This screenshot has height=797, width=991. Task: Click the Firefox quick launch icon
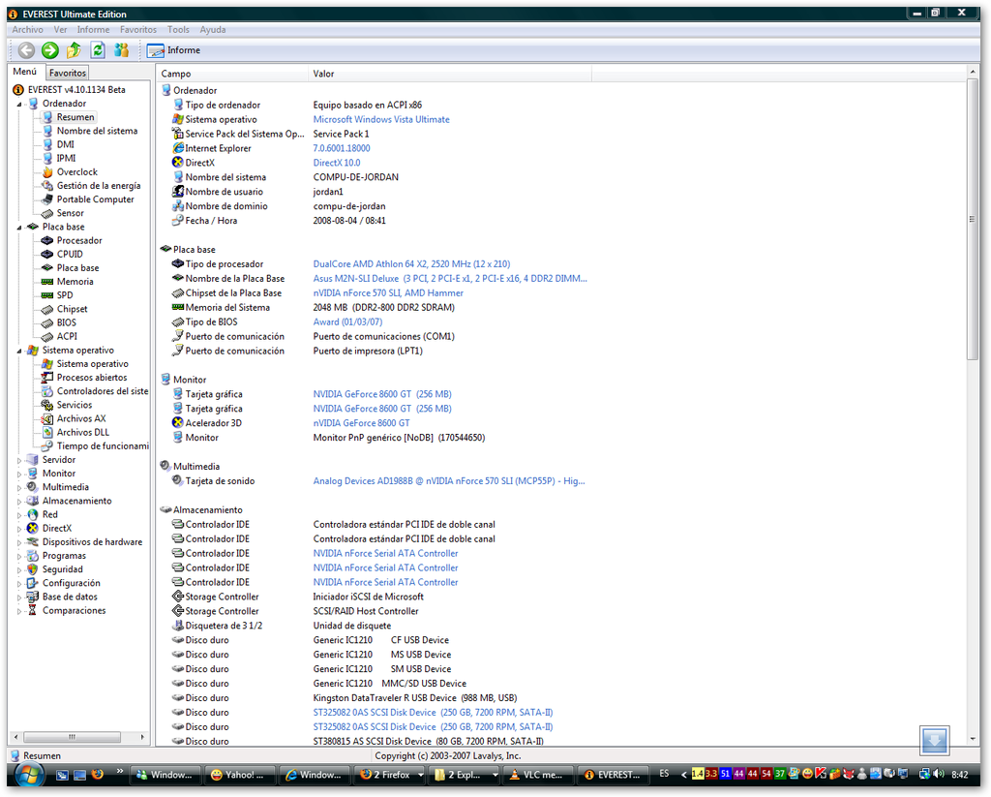click(x=98, y=774)
